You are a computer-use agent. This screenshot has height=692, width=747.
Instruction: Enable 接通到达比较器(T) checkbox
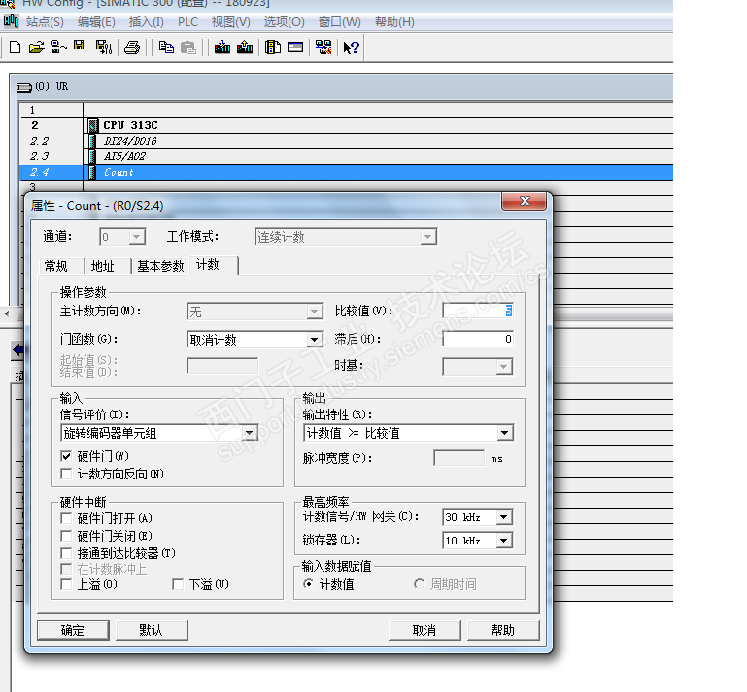point(66,553)
